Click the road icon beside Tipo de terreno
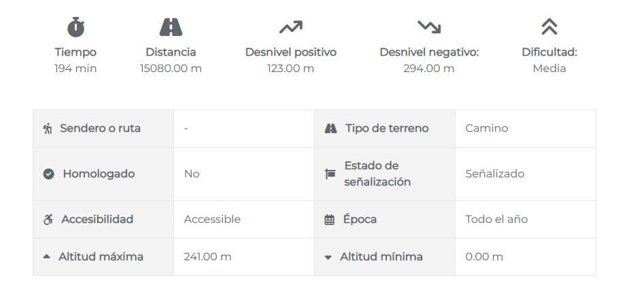This screenshot has height=297, width=633. click(330, 128)
